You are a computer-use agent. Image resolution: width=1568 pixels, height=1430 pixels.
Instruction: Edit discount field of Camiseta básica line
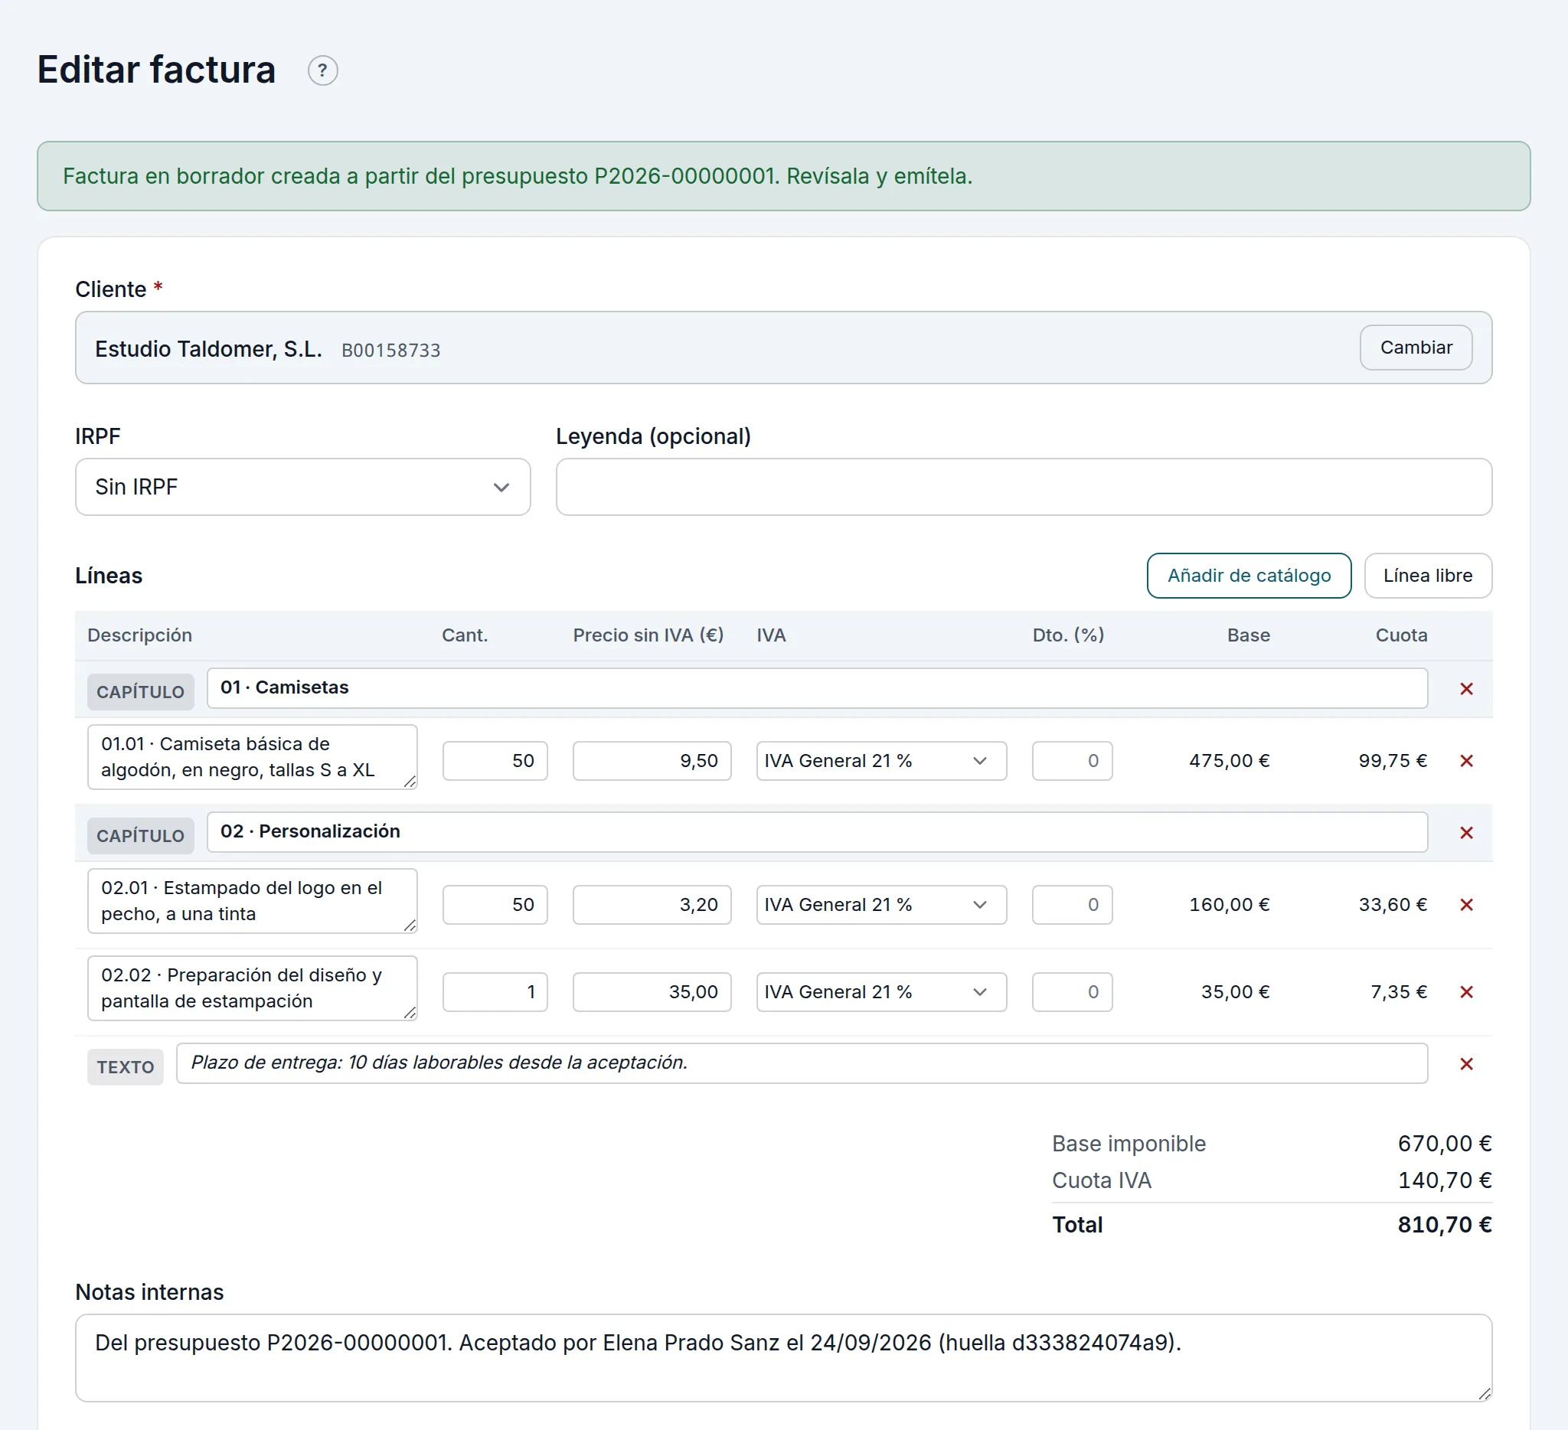1072,760
